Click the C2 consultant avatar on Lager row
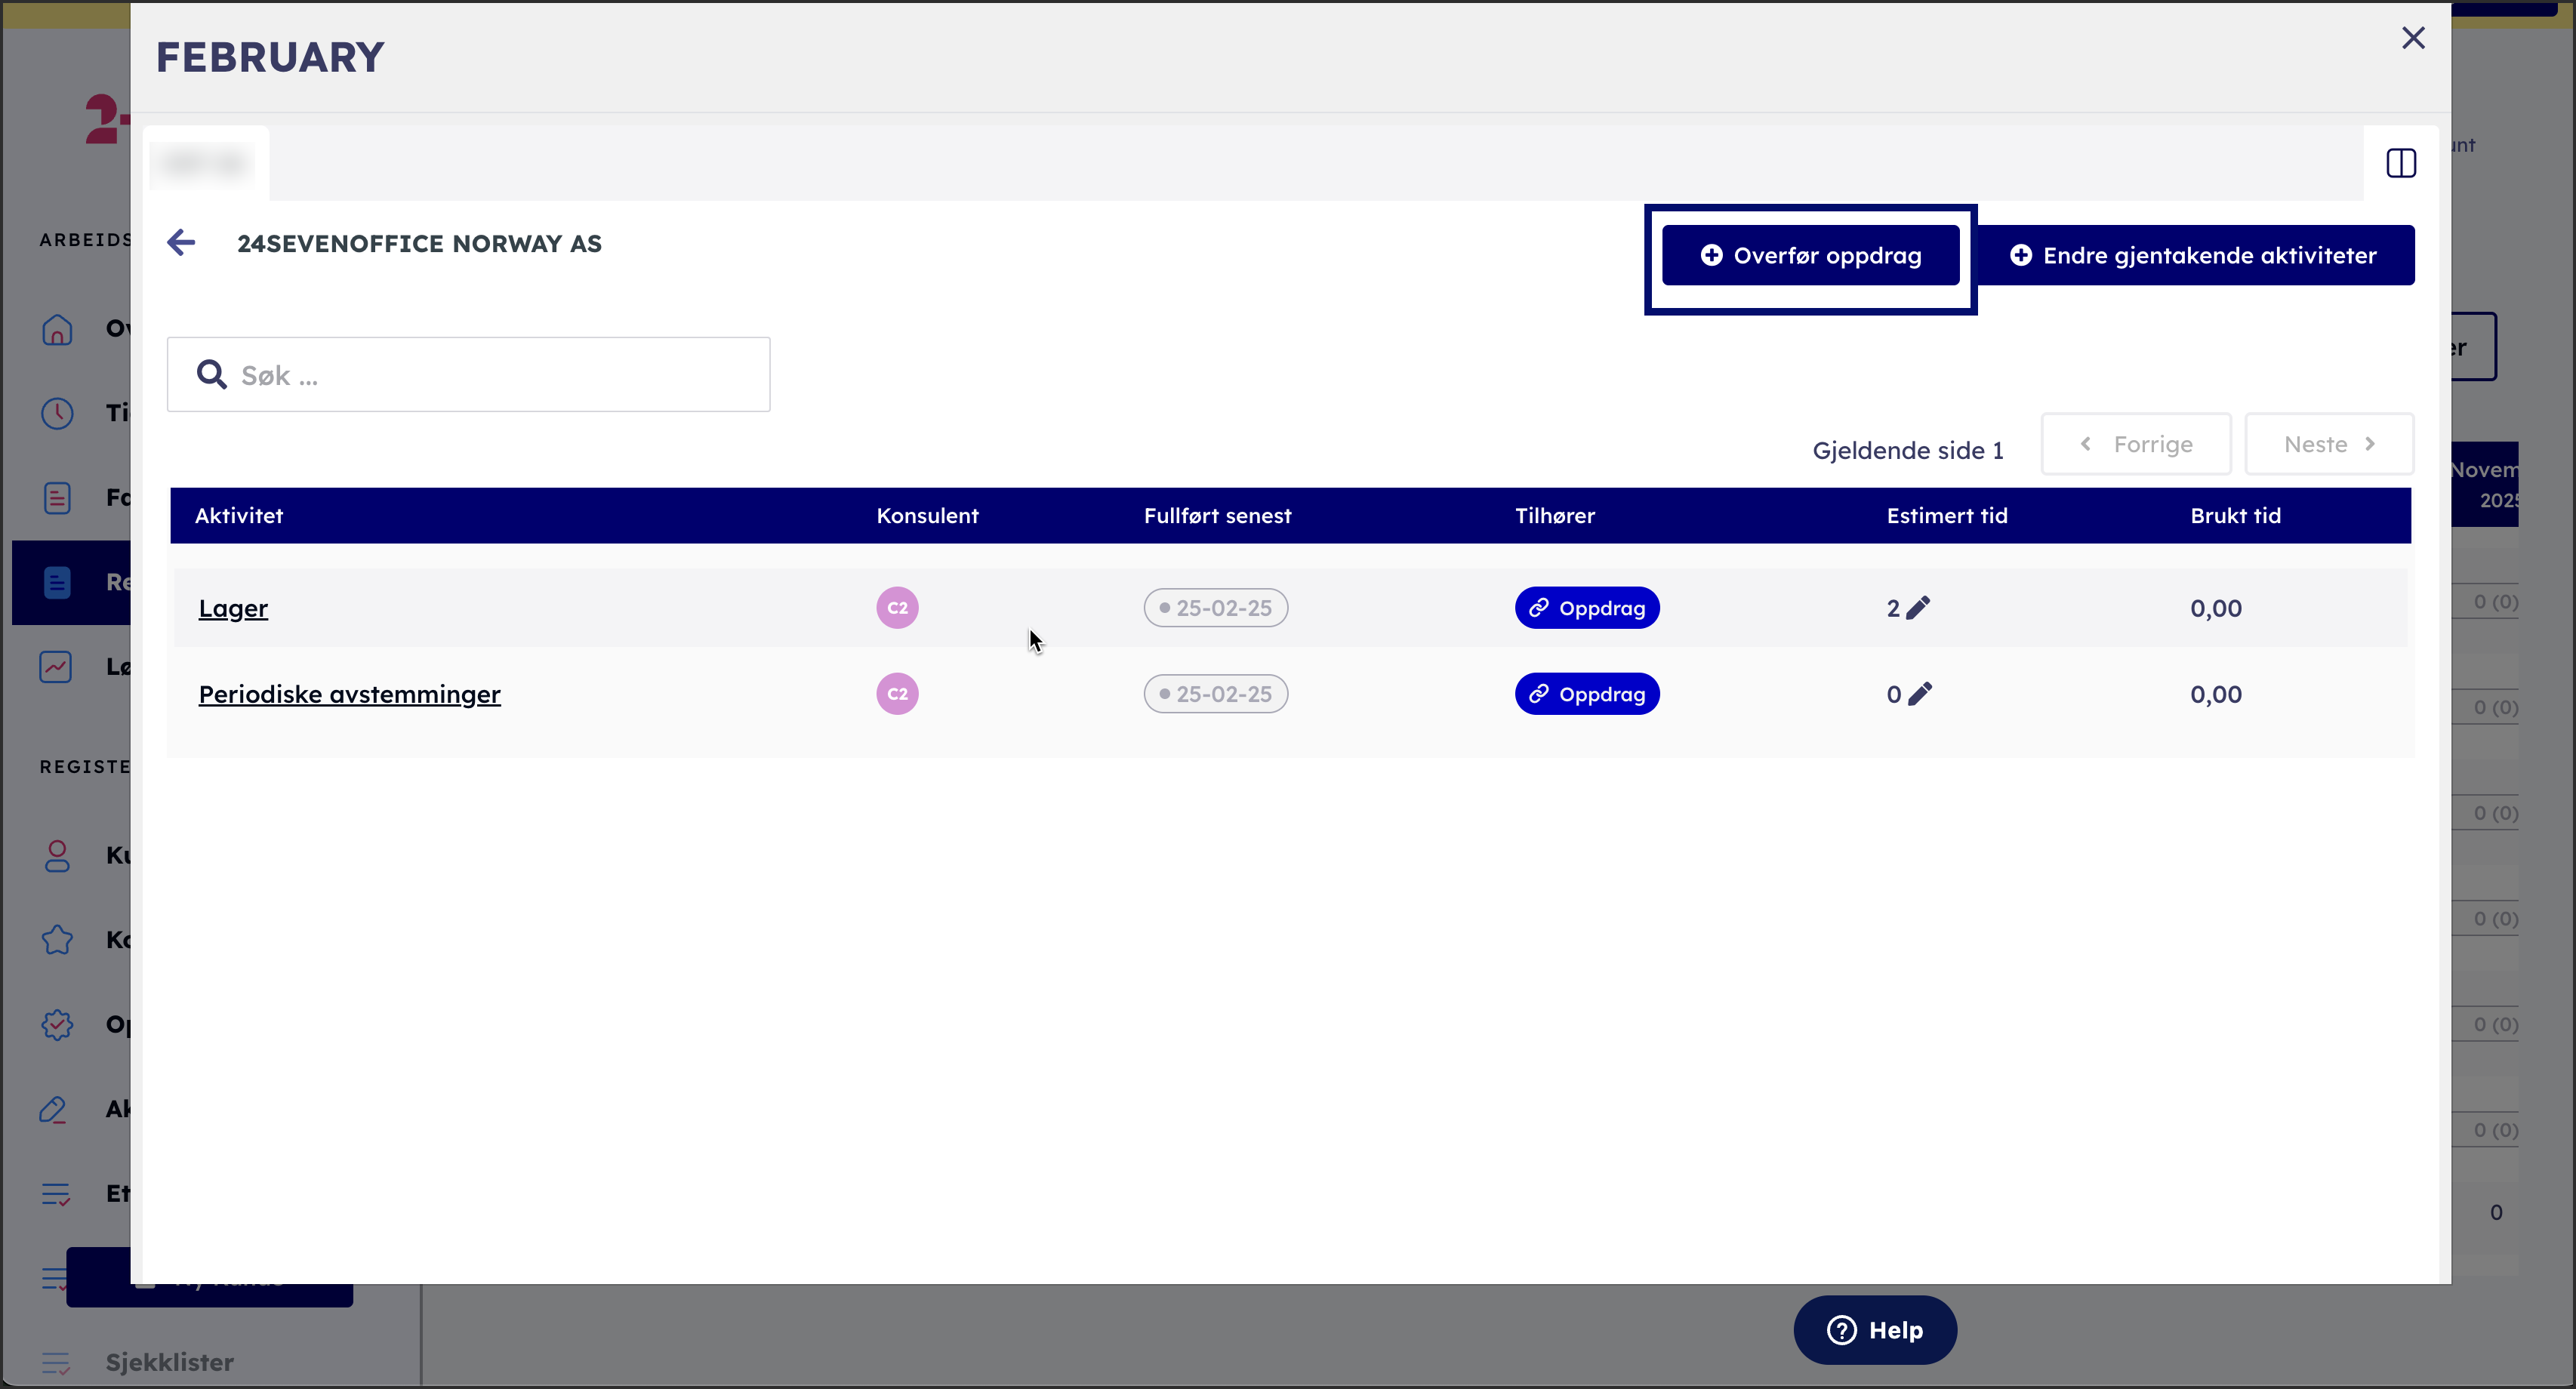This screenshot has width=2576, height=1389. coord(897,608)
